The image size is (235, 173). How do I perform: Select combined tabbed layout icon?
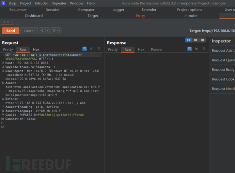pyautogui.click(x=203, y=40)
